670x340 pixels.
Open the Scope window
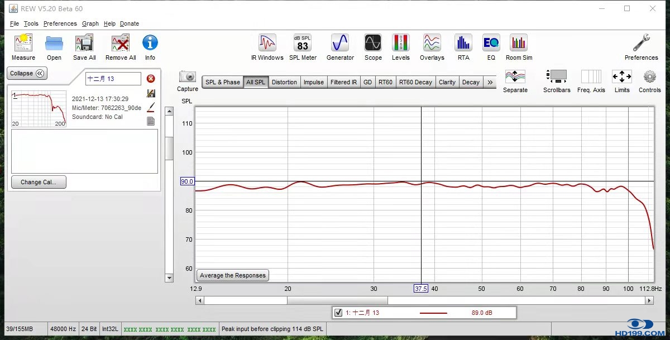[373, 44]
